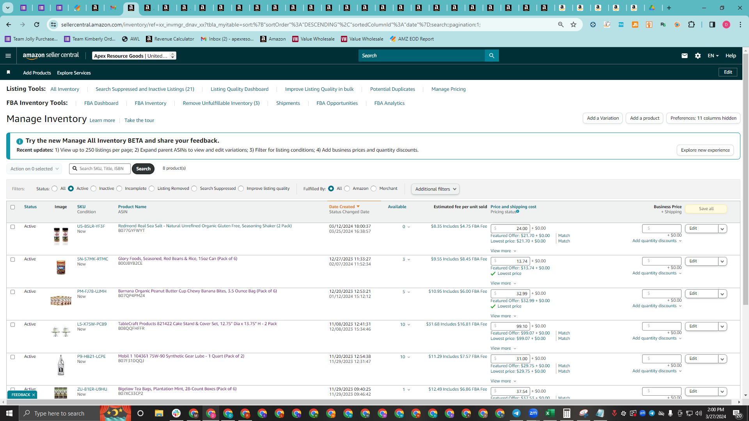Open the Shipments FBA tool
The image size is (749, 421).
(x=288, y=103)
